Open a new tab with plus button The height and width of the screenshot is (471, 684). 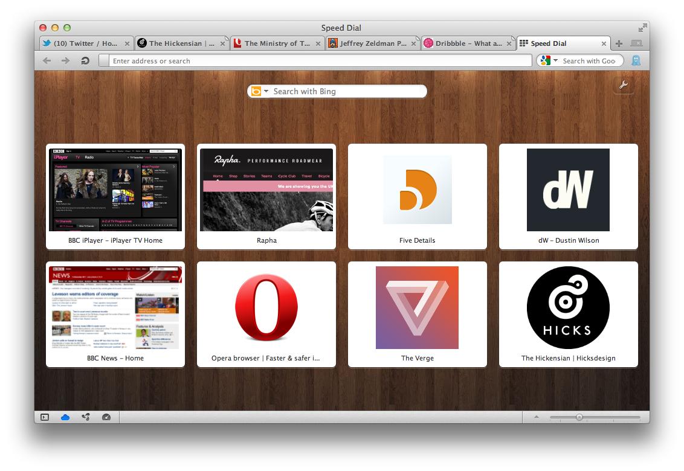pyautogui.click(x=619, y=43)
